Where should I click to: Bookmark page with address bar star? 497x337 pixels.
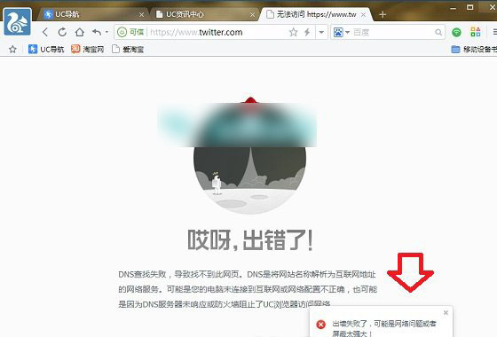click(x=293, y=32)
